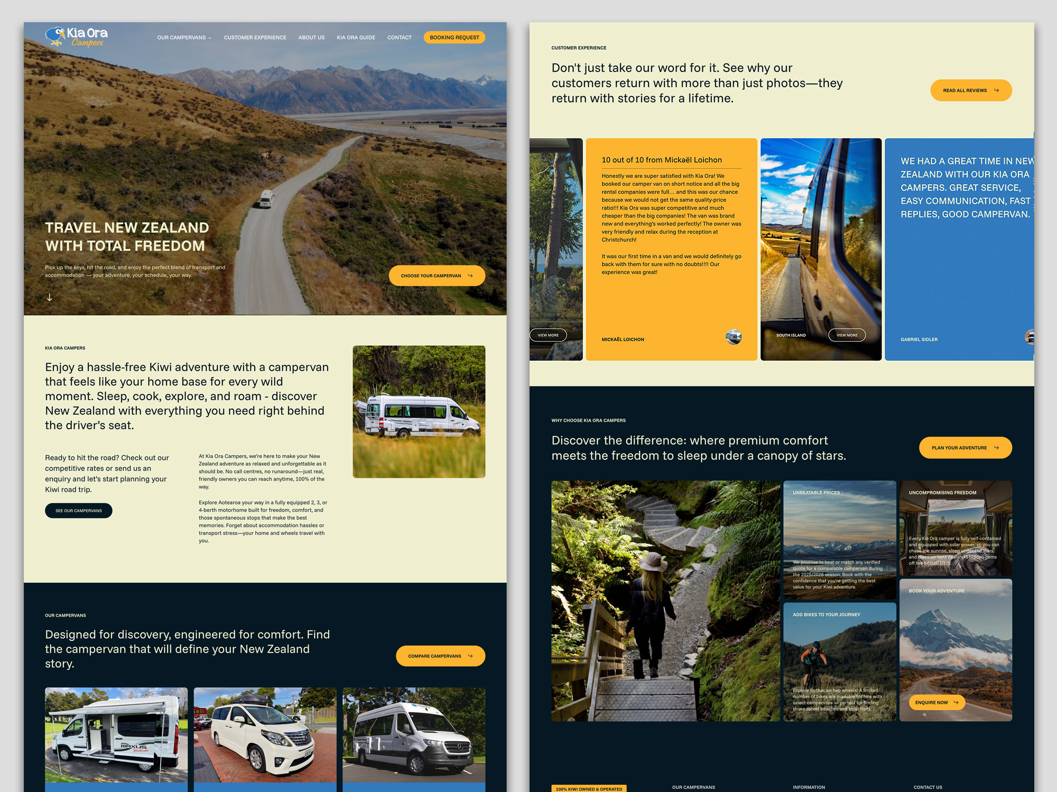Click View More on the leftmost review card

click(x=548, y=335)
